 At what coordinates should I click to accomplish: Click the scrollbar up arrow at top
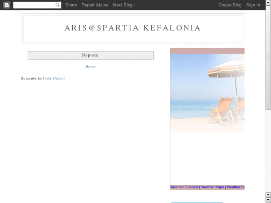[x=268, y=3]
